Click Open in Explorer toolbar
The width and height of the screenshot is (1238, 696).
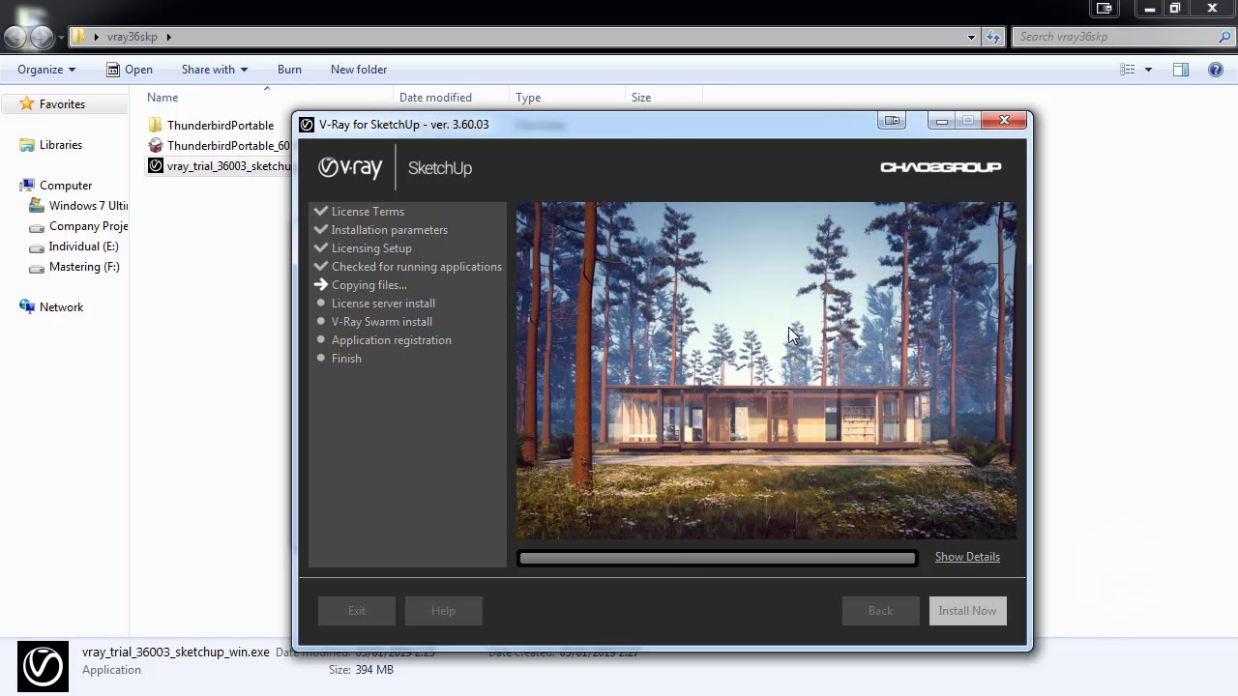point(129,70)
